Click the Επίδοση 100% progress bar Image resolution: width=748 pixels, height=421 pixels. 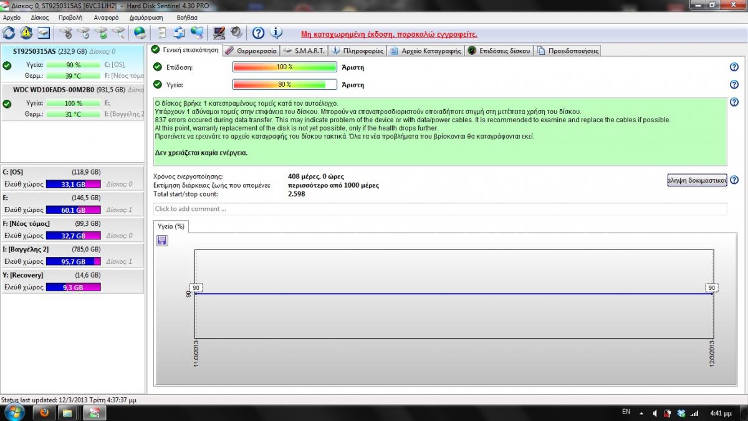click(284, 67)
